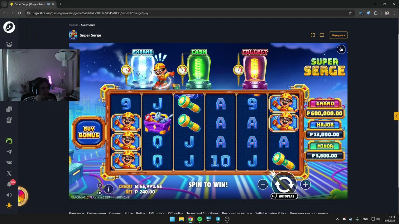Open Telegram from the taskbar
The width and height of the screenshot is (399, 224).
(218, 219)
